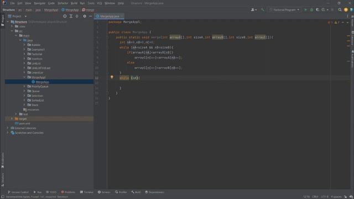Select the Queue package

click(x=35, y=91)
